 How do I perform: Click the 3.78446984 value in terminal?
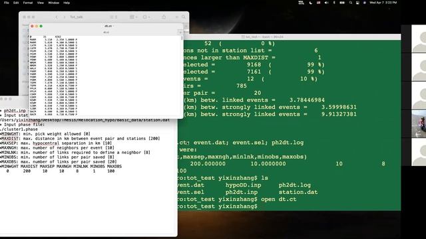click(x=307, y=100)
